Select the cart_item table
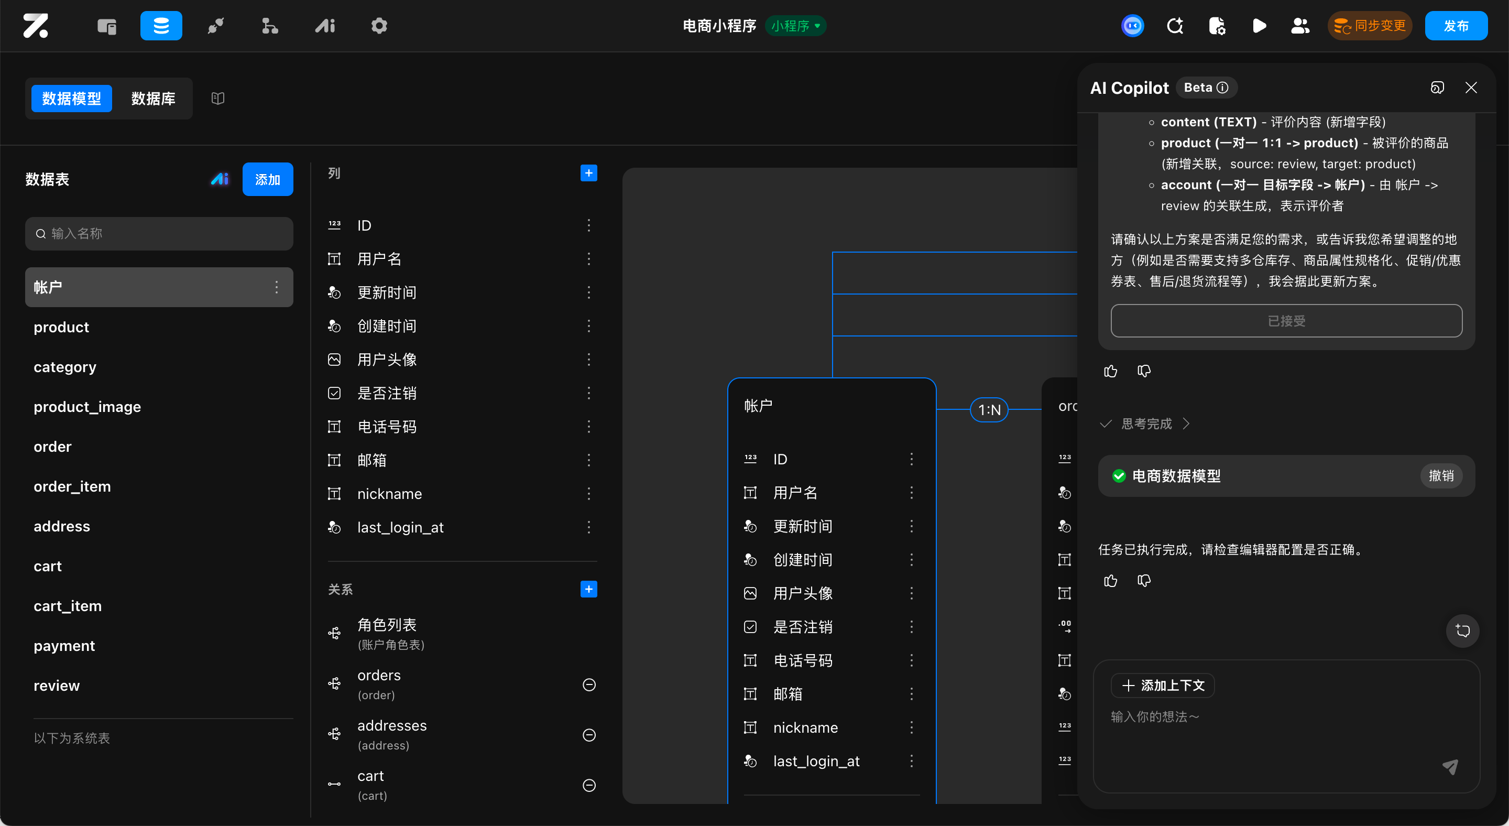Screen dimensions: 1509x826 [159, 606]
